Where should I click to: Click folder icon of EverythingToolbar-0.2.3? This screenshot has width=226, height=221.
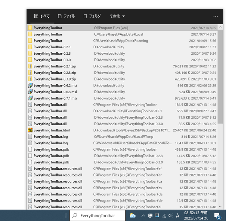point(30,53)
